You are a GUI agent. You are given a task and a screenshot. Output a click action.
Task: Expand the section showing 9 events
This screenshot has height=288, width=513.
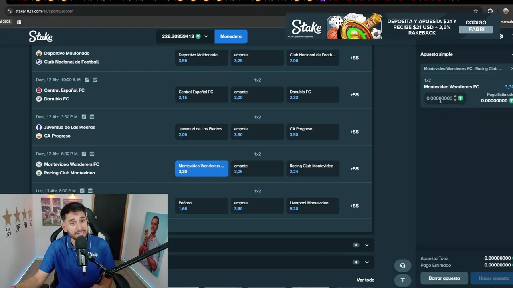click(x=367, y=245)
